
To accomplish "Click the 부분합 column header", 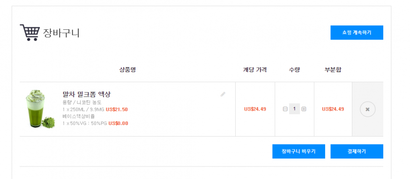I will [x=333, y=70].
